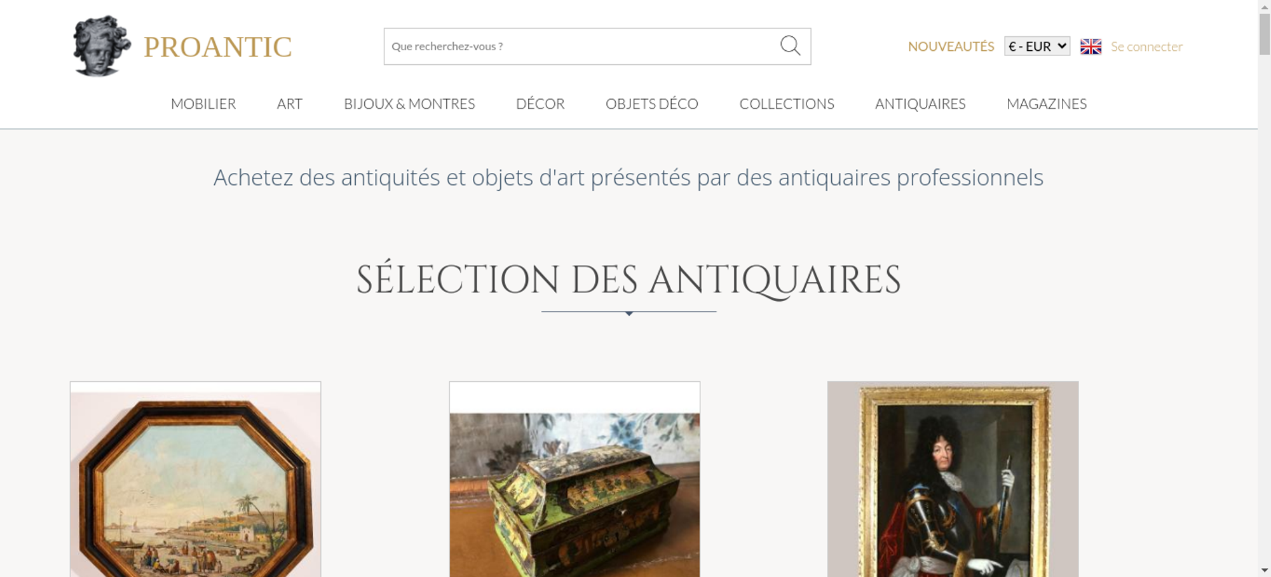Screen dimensions: 1271x577
Task: Open the OBJETS DÉCO menu
Action: 652,104
